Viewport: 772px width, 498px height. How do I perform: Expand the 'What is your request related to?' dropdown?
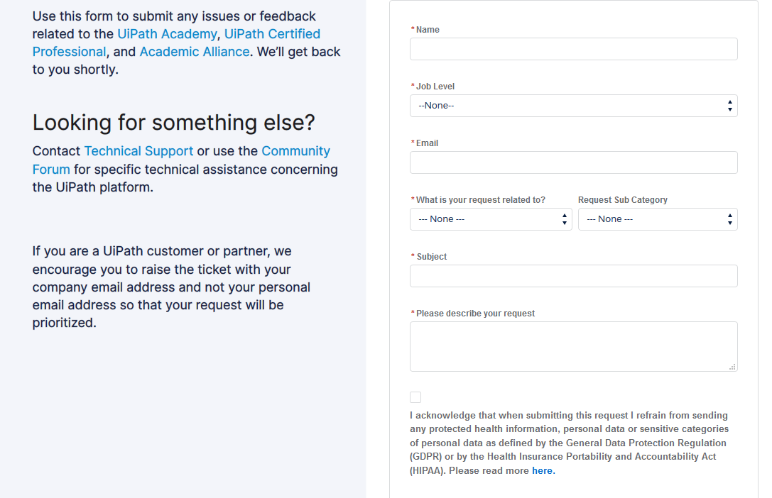(x=491, y=219)
